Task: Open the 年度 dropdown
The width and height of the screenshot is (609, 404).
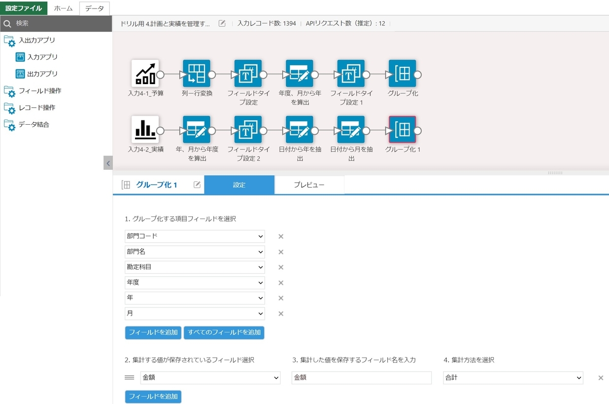Action: [x=195, y=283]
